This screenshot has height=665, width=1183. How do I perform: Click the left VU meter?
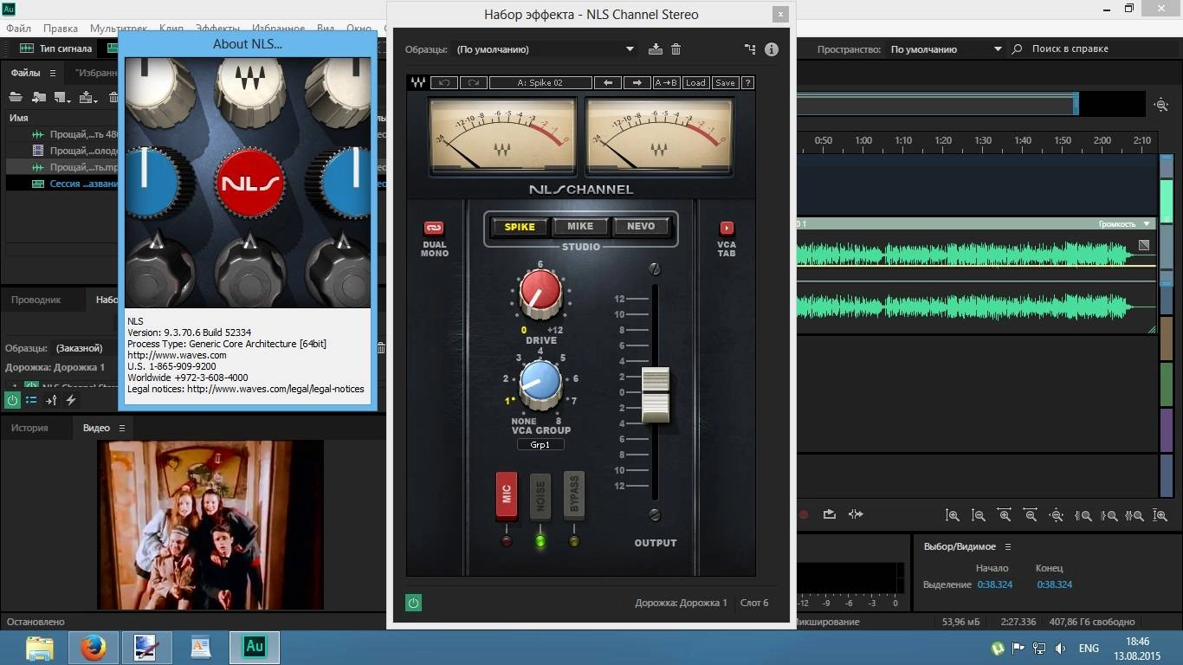[502, 136]
